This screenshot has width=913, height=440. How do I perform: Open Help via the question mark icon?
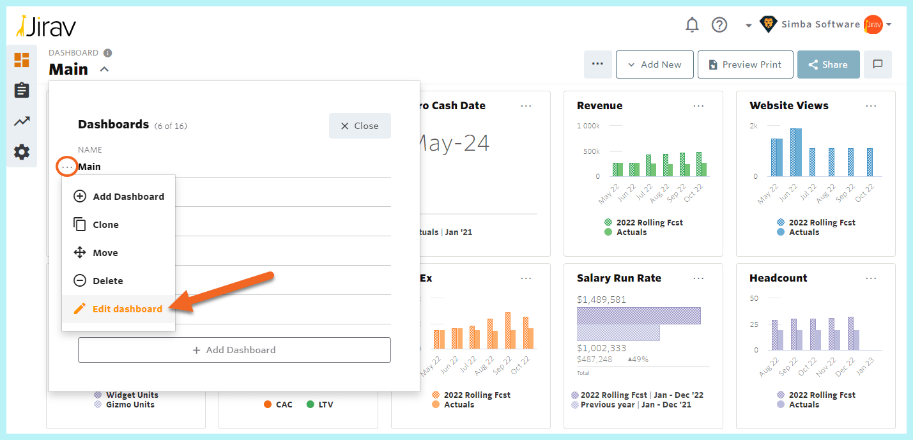click(719, 24)
